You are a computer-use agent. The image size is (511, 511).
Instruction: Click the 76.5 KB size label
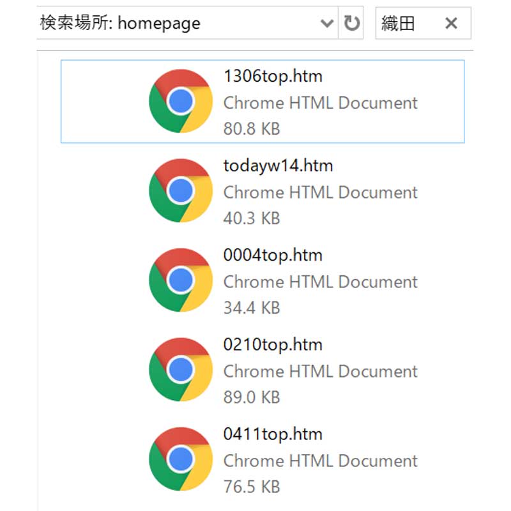point(252,487)
